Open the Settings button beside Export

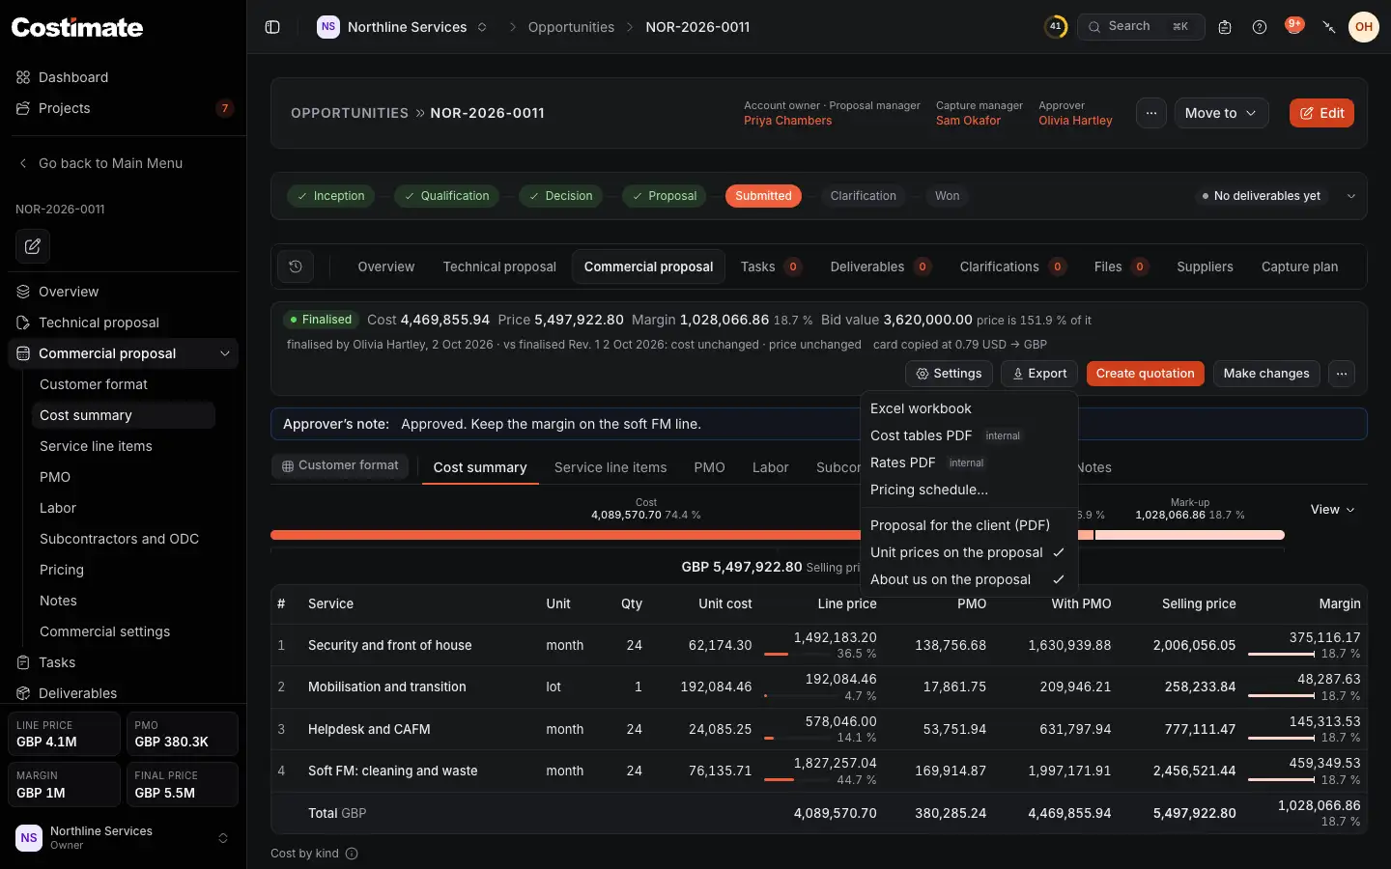(949, 374)
